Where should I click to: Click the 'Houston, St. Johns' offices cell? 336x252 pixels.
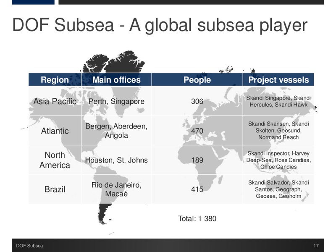click(x=116, y=160)
